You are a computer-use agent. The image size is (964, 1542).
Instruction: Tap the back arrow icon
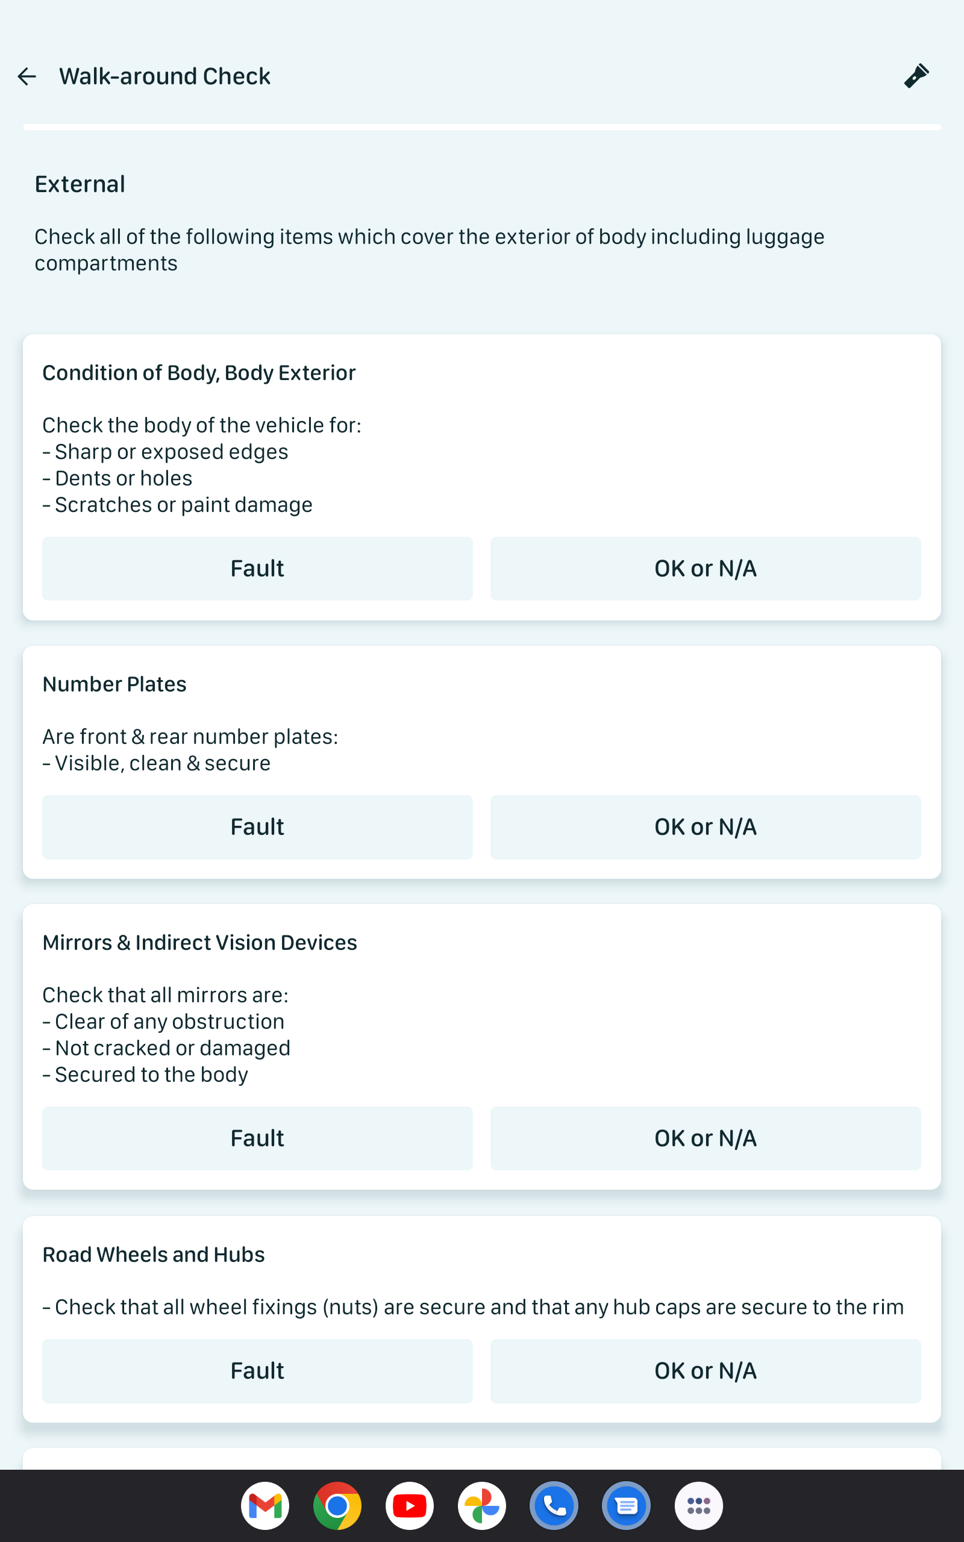(x=27, y=76)
